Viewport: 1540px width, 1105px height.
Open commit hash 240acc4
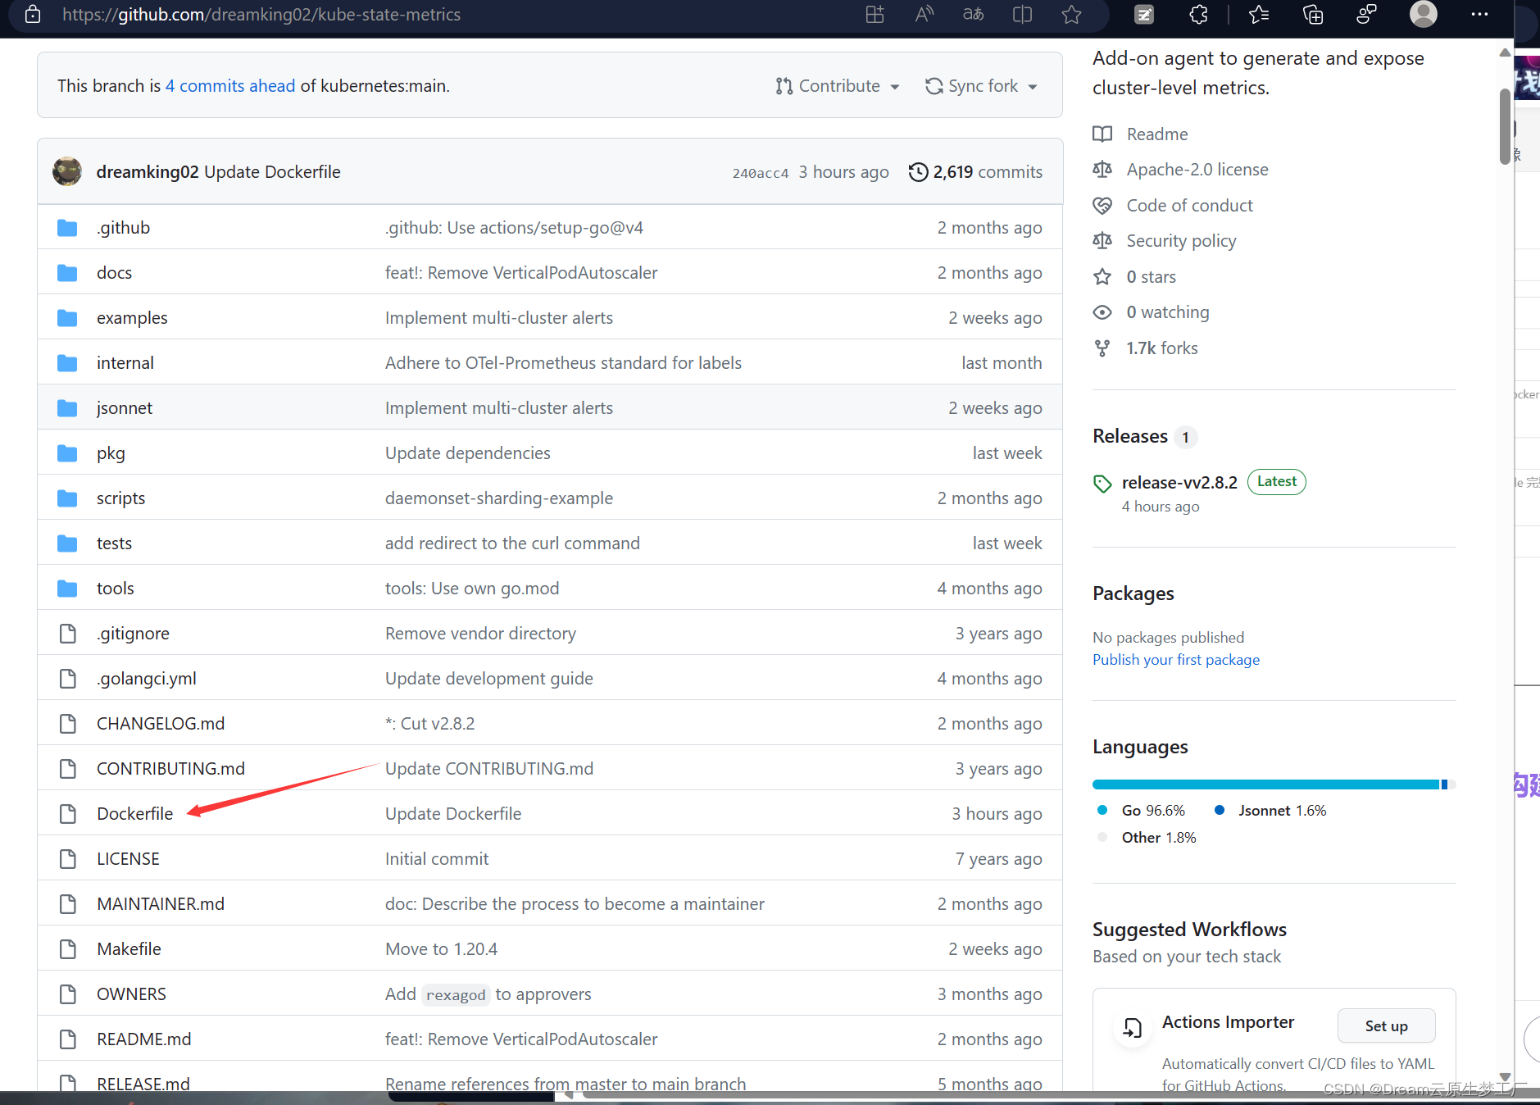click(x=761, y=173)
